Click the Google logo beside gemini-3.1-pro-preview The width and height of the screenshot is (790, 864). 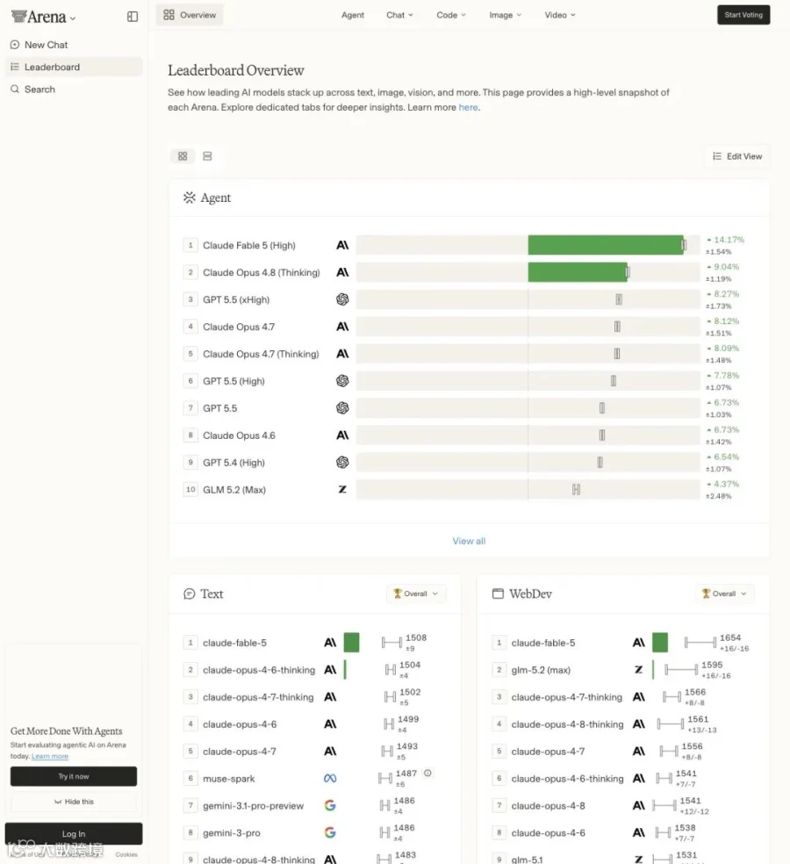[x=330, y=805]
